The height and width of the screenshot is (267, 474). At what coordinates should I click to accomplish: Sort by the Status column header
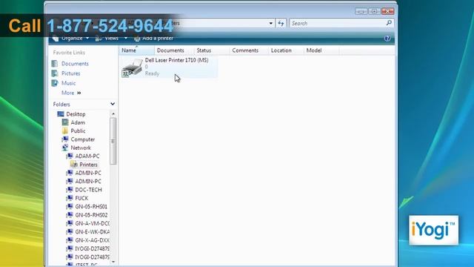[211, 50]
